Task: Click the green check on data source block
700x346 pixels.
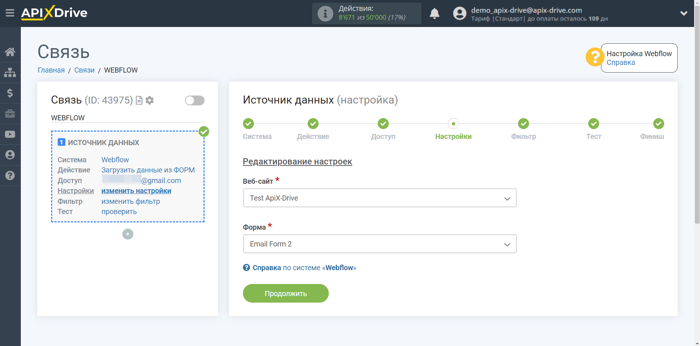Action: tap(204, 131)
